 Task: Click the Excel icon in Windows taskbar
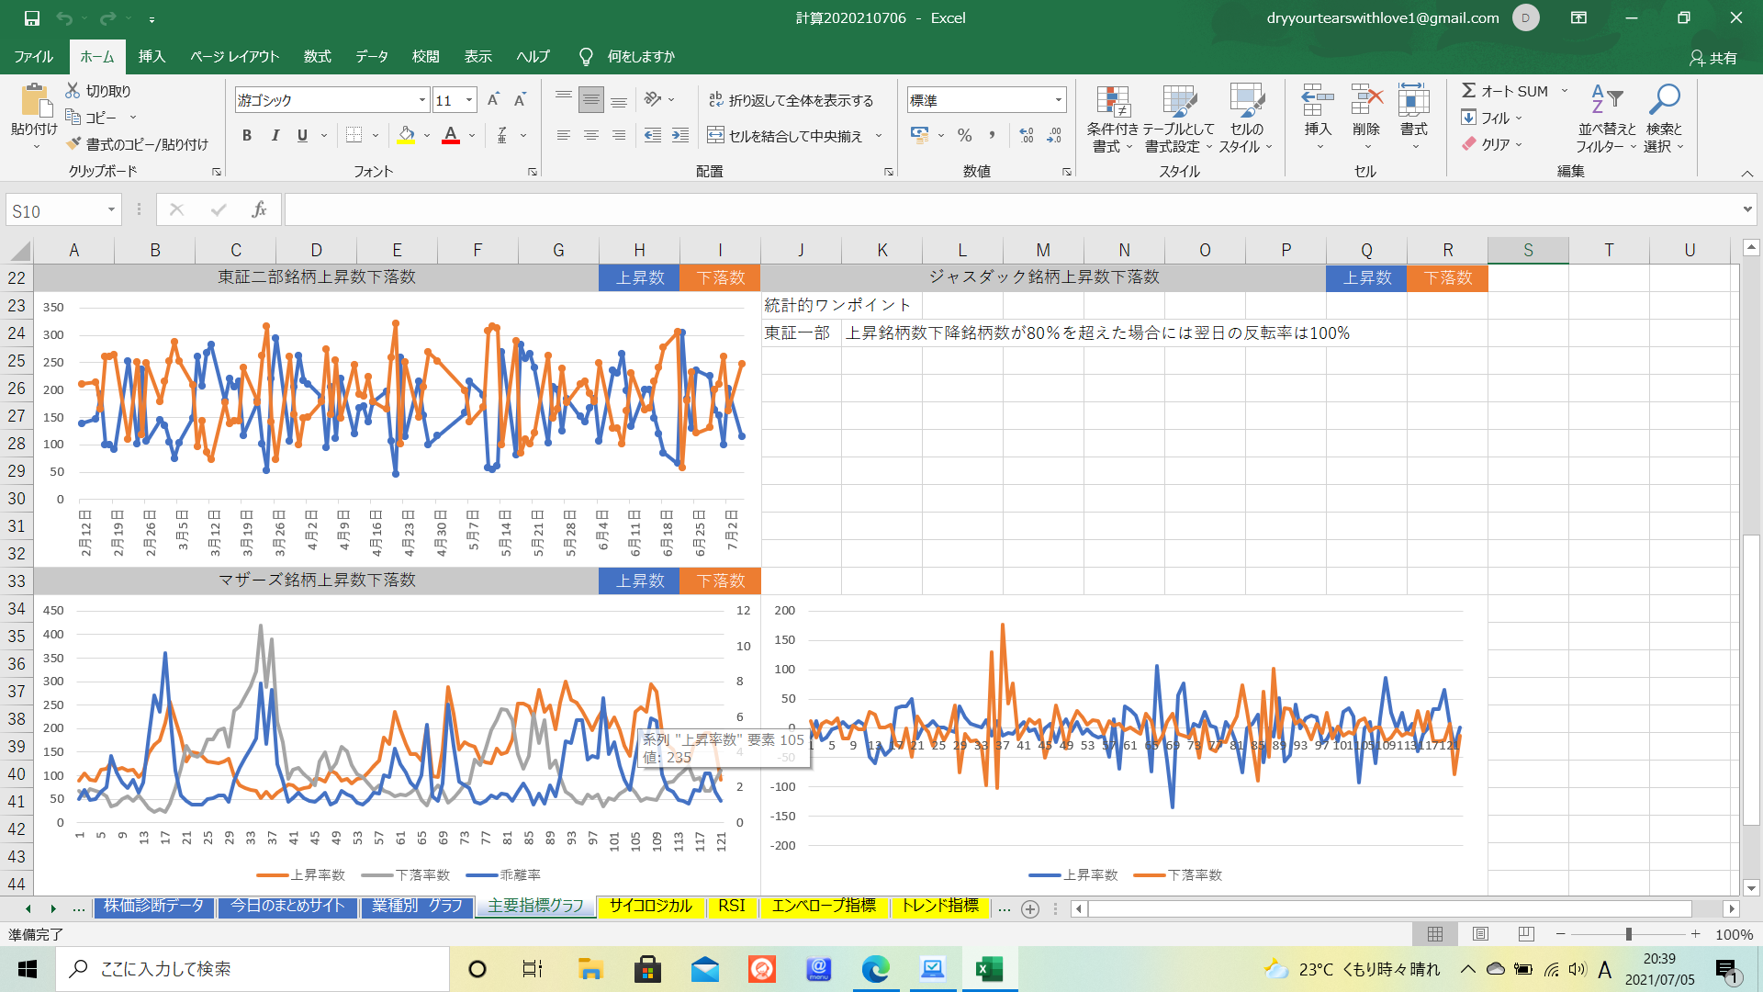click(x=989, y=969)
